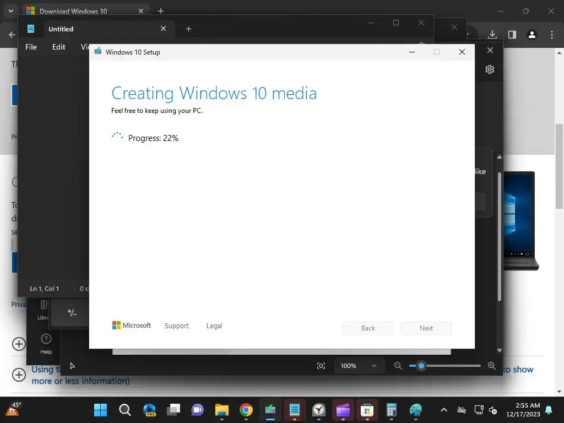The height and width of the screenshot is (423, 564).
Task: Click the zoom out magnifier icon
Action: pyautogui.click(x=398, y=366)
